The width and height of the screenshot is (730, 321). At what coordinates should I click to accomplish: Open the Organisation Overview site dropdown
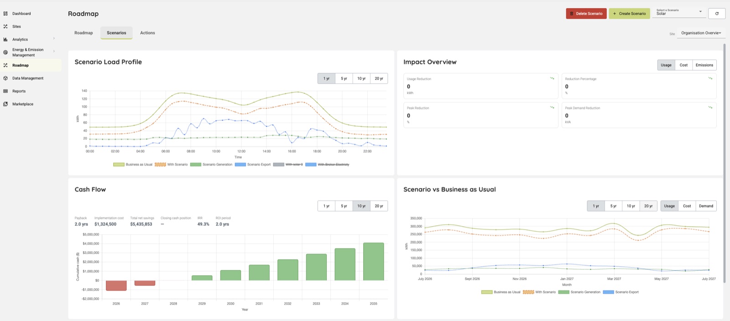[701, 33]
